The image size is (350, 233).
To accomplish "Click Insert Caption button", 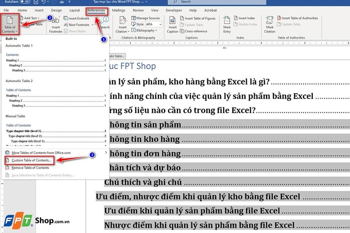I will click(172, 25).
